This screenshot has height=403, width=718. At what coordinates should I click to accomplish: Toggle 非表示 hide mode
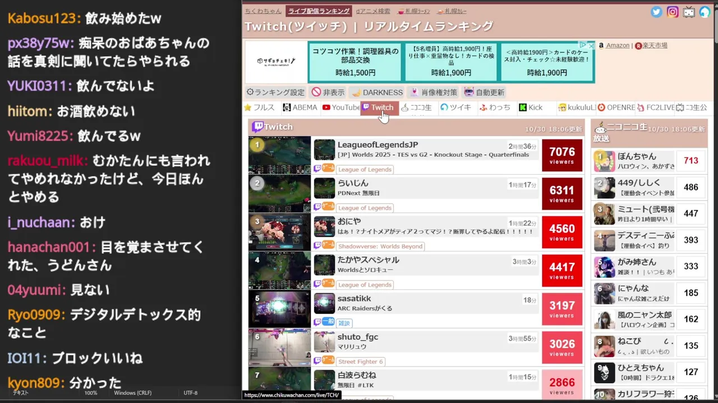[329, 92]
